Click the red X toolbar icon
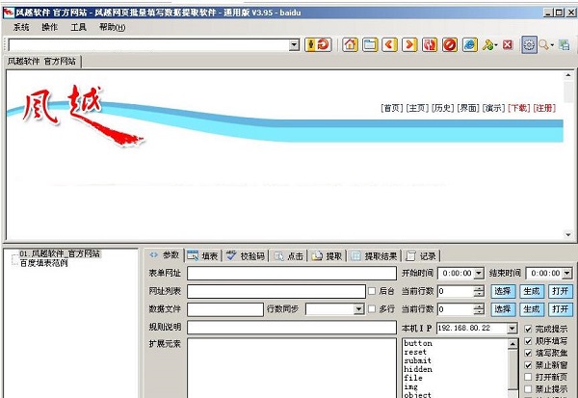The width and height of the screenshot is (578, 398). click(x=508, y=44)
